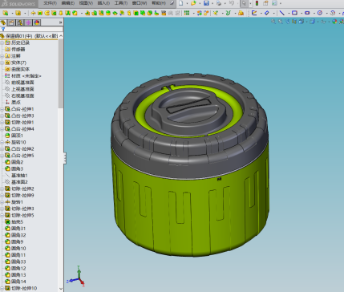Select the Sketch tool icon
344x292 pixels.
tap(254, 13)
